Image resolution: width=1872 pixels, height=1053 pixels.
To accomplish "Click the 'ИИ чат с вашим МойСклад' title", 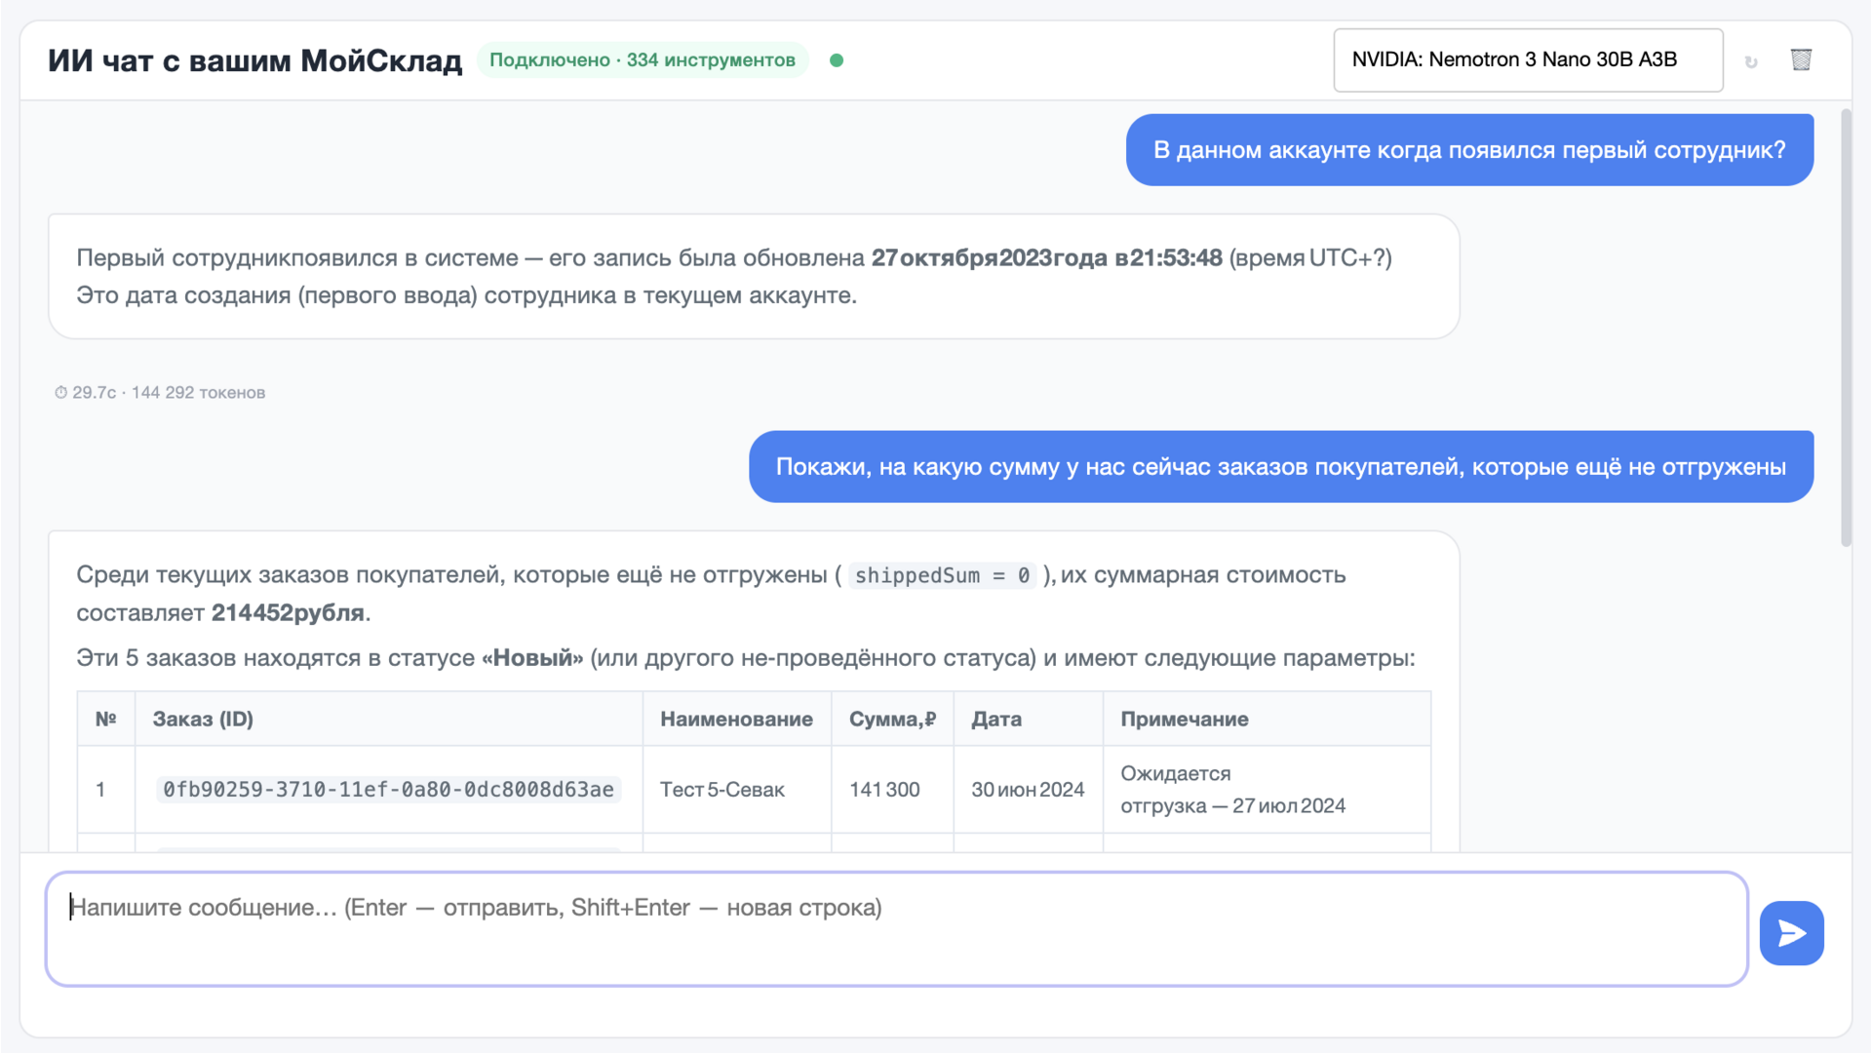I will [x=254, y=60].
